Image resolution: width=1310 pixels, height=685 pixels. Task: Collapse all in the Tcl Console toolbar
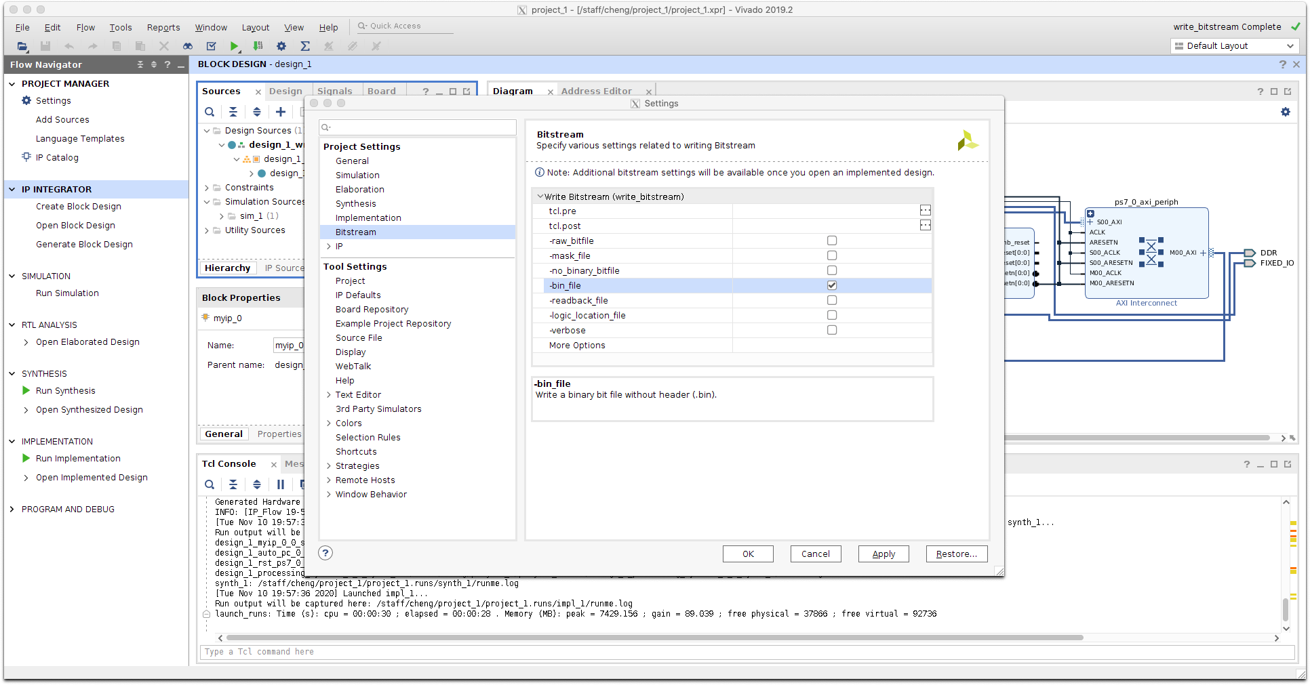233,484
